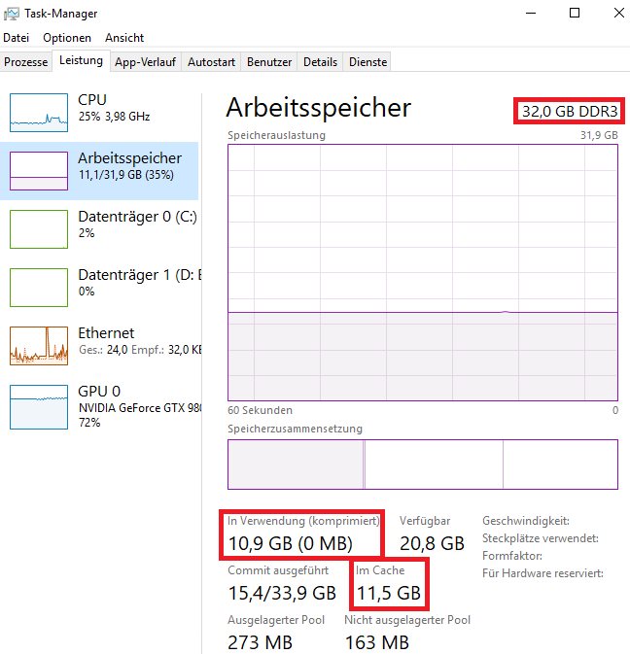The height and width of the screenshot is (654, 630).
Task: Select the Datenträger 0 (C:) thumbnail
Action: point(39,229)
